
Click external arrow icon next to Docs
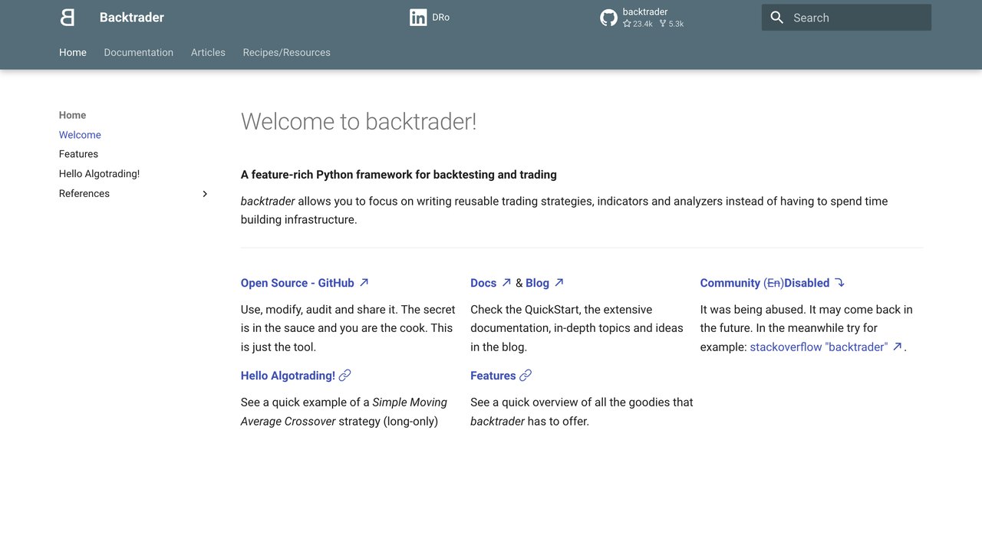(506, 282)
